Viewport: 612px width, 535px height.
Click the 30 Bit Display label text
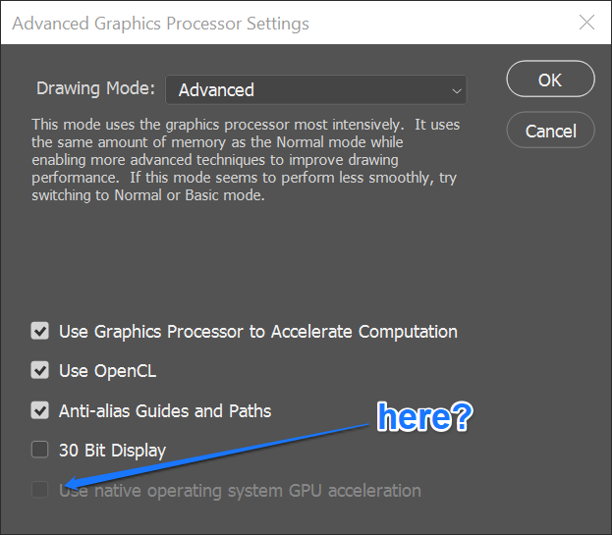tap(112, 451)
